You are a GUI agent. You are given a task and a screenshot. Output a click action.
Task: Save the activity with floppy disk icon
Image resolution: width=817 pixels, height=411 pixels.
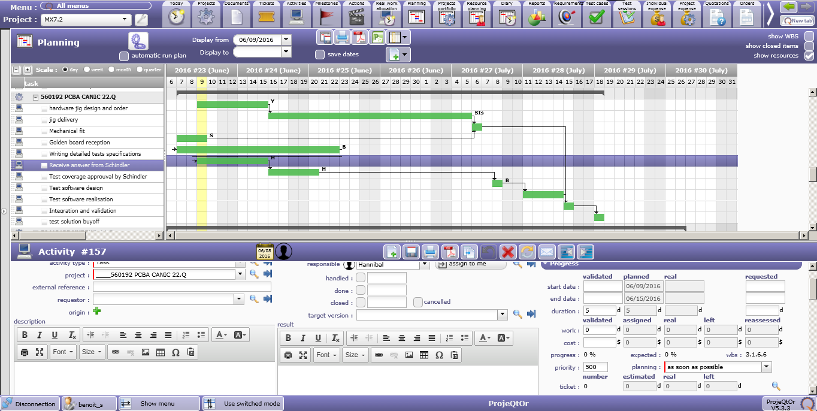coord(411,252)
